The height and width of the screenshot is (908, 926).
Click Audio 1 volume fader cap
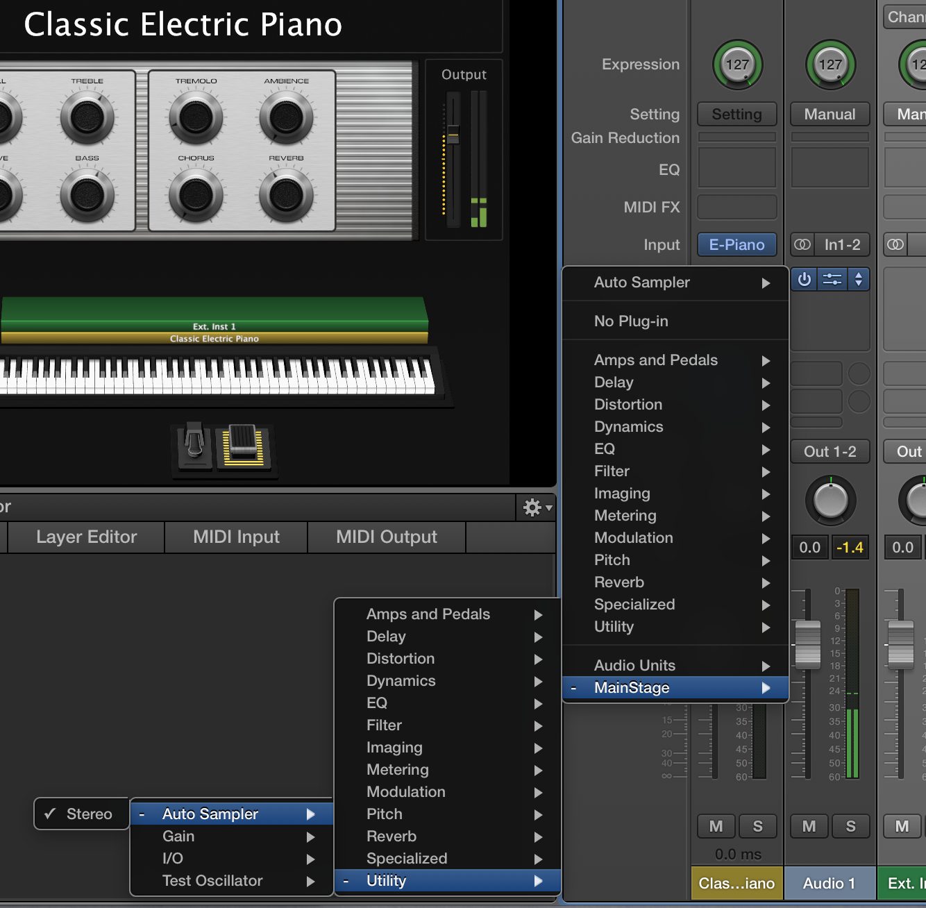[807, 645]
